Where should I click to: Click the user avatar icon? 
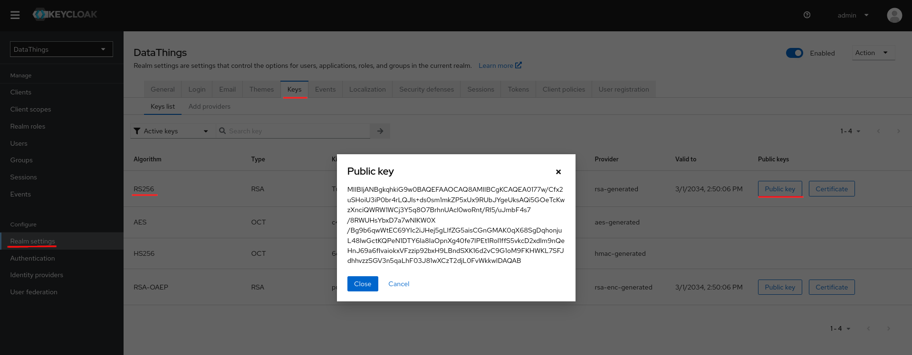(894, 15)
